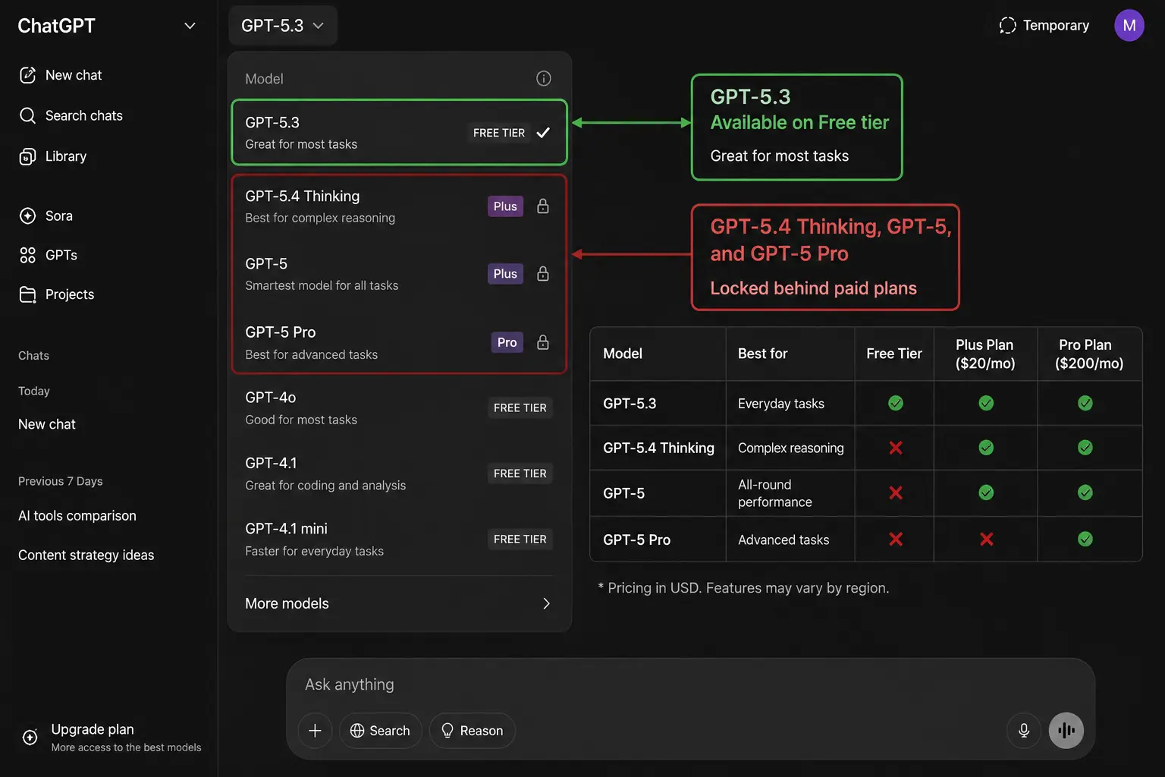The image size is (1165, 777).
Task: Click the Complex reasoning table cell
Action: tap(790, 448)
